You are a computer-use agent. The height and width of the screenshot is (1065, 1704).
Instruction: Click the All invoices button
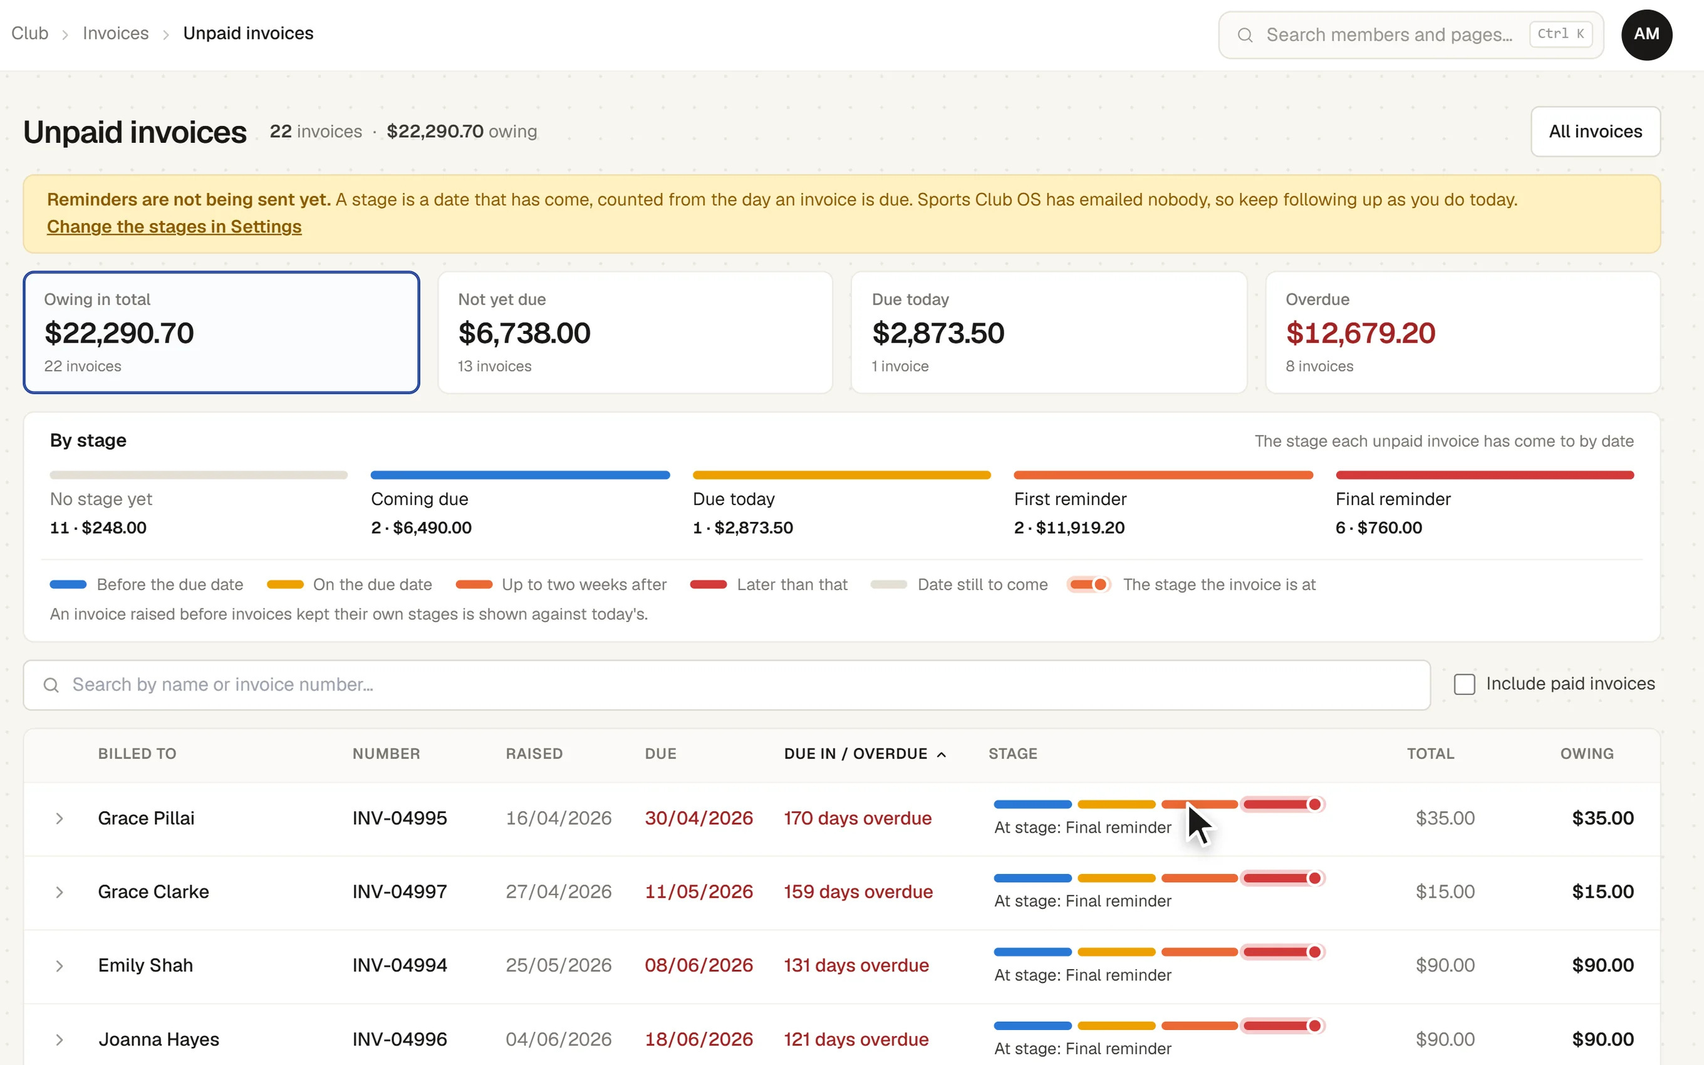(1595, 131)
